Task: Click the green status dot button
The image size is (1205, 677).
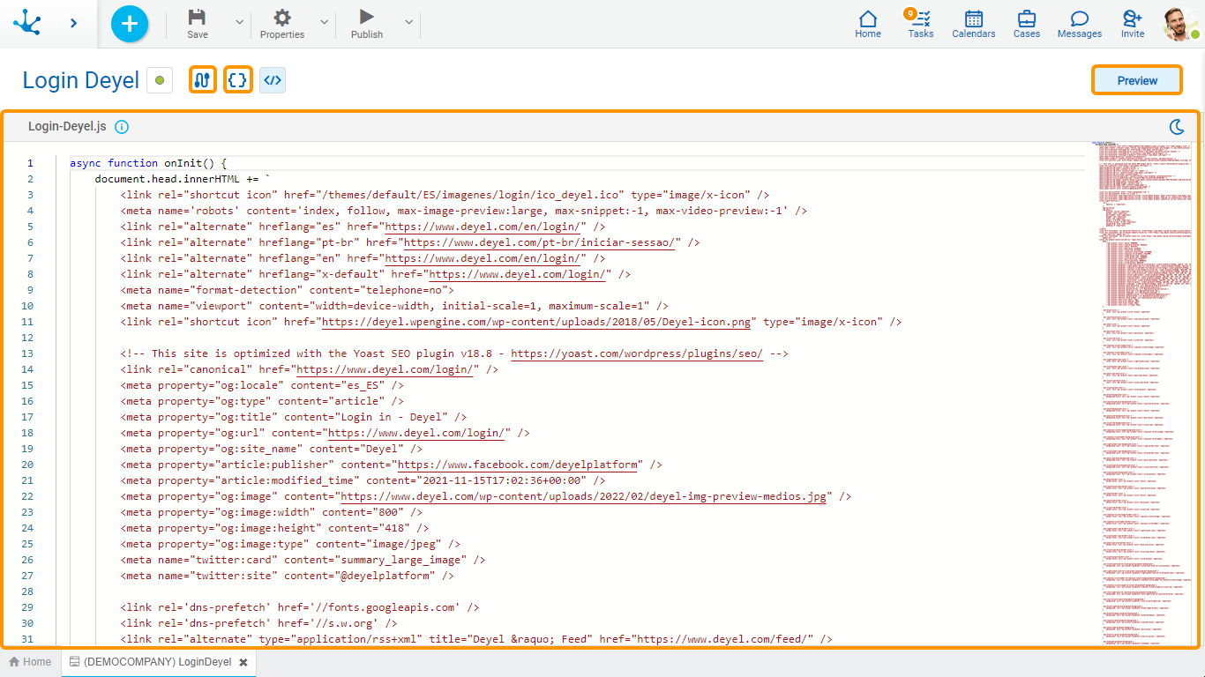Action: (160, 80)
